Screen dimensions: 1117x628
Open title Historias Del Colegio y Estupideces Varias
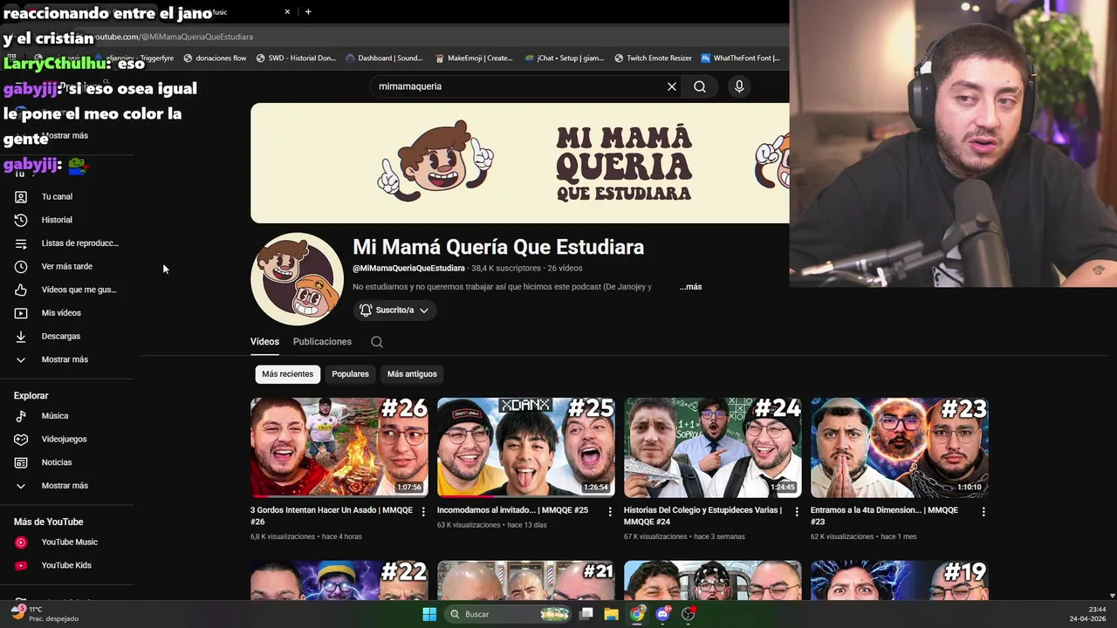point(702,515)
